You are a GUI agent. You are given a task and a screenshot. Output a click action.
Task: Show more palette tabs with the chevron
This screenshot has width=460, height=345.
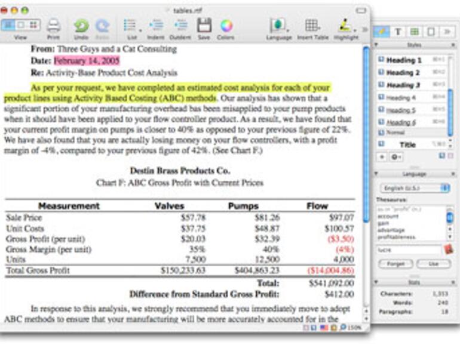(447, 32)
